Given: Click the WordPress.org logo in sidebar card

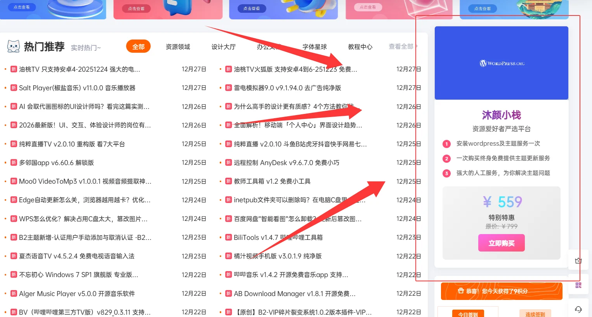Looking at the screenshot, I should click(x=501, y=63).
